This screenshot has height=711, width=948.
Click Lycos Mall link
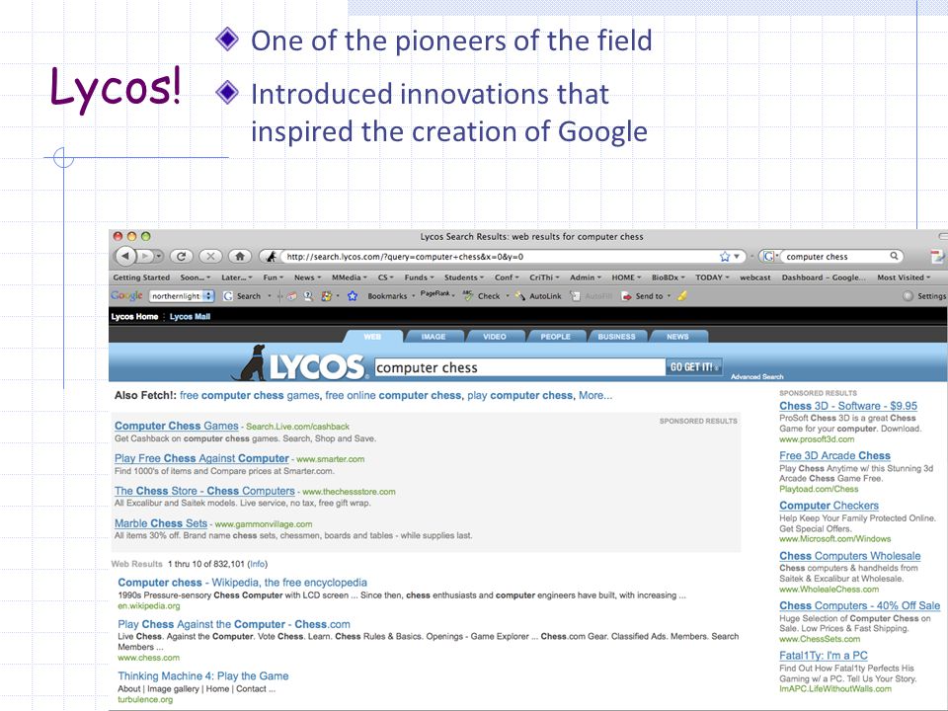190,316
